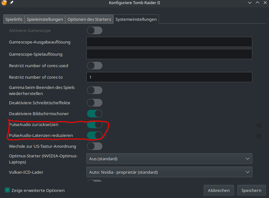Open Optionen des Starters tab
This screenshot has width=269, height=198.
pyautogui.click(x=89, y=19)
